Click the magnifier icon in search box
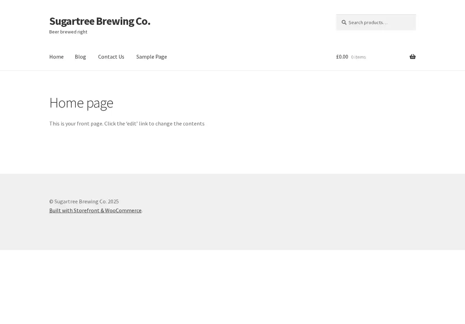Image resolution: width=465 pixels, height=324 pixels. (344, 22)
